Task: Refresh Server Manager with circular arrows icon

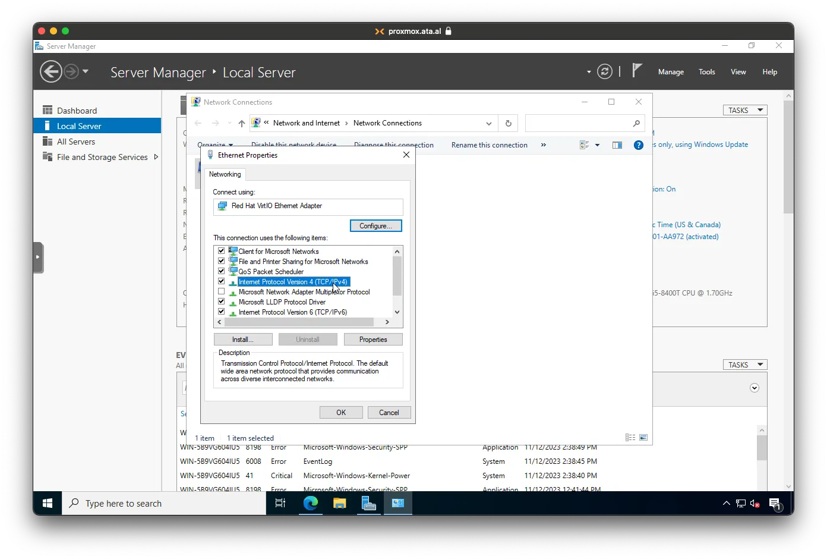Action: tap(605, 71)
